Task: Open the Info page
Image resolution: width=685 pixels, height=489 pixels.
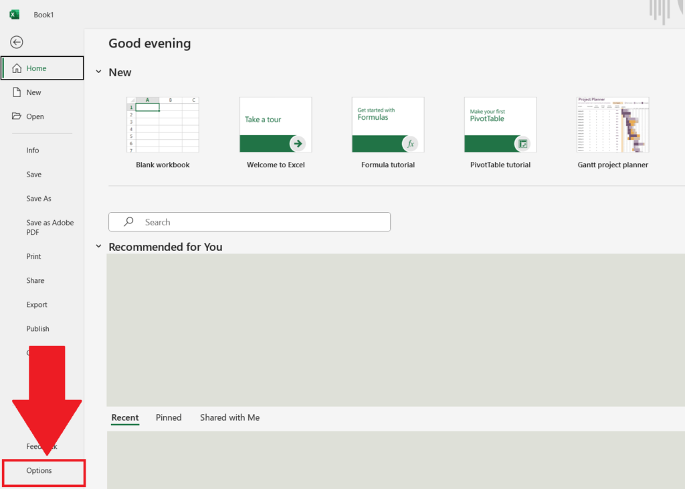Action: point(32,150)
